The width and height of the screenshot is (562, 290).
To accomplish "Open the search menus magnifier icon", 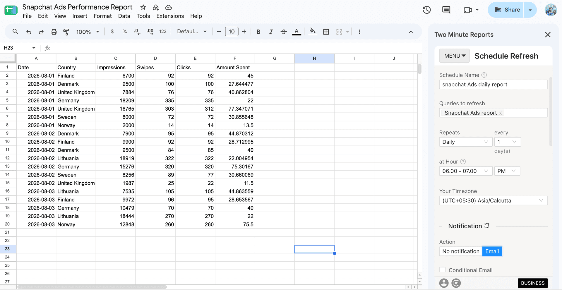I will click(15, 32).
